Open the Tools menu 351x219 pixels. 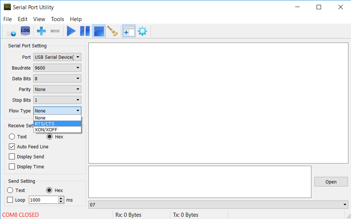click(58, 19)
